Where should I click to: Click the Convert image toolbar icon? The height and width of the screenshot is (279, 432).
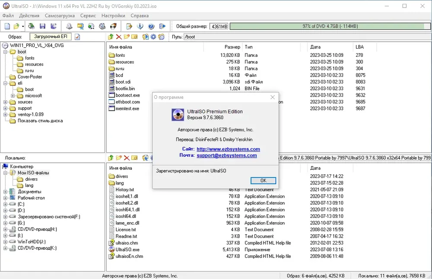[x=80, y=26]
